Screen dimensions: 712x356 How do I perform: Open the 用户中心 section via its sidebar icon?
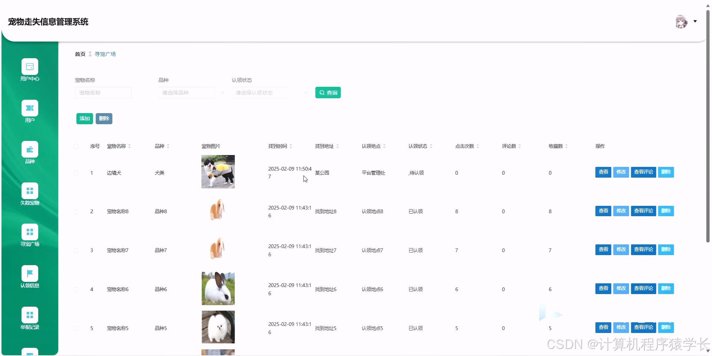point(30,66)
